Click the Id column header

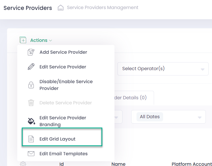(x=61, y=164)
